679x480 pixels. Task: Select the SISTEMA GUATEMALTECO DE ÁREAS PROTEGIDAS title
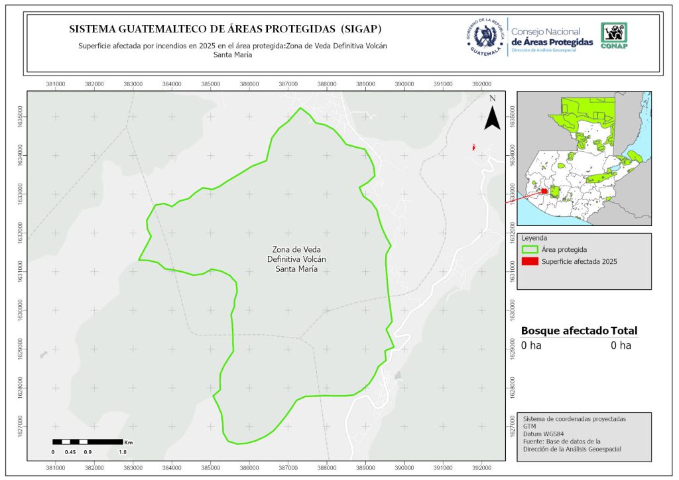pyautogui.click(x=225, y=30)
